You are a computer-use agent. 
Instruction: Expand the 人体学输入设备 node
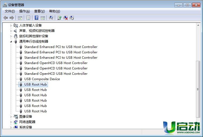[11, 25]
